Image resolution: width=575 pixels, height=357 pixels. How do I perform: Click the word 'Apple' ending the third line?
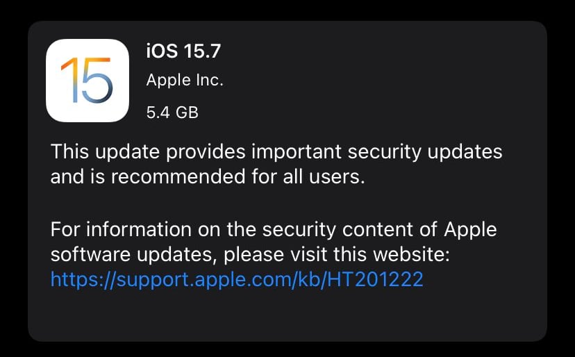(471, 230)
